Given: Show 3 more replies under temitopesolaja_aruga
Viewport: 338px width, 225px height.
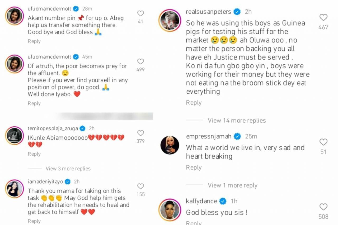Looking at the screenshot, I should (68, 169).
